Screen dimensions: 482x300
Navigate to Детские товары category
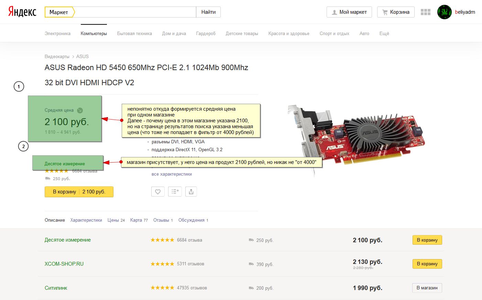242,33
